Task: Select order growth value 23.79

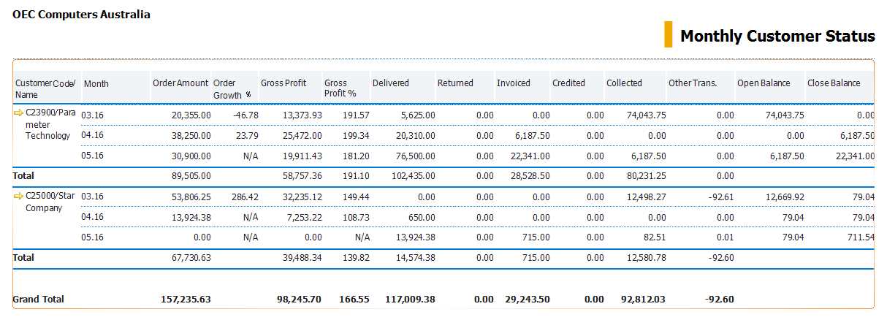Action: (x=247, y=136)
